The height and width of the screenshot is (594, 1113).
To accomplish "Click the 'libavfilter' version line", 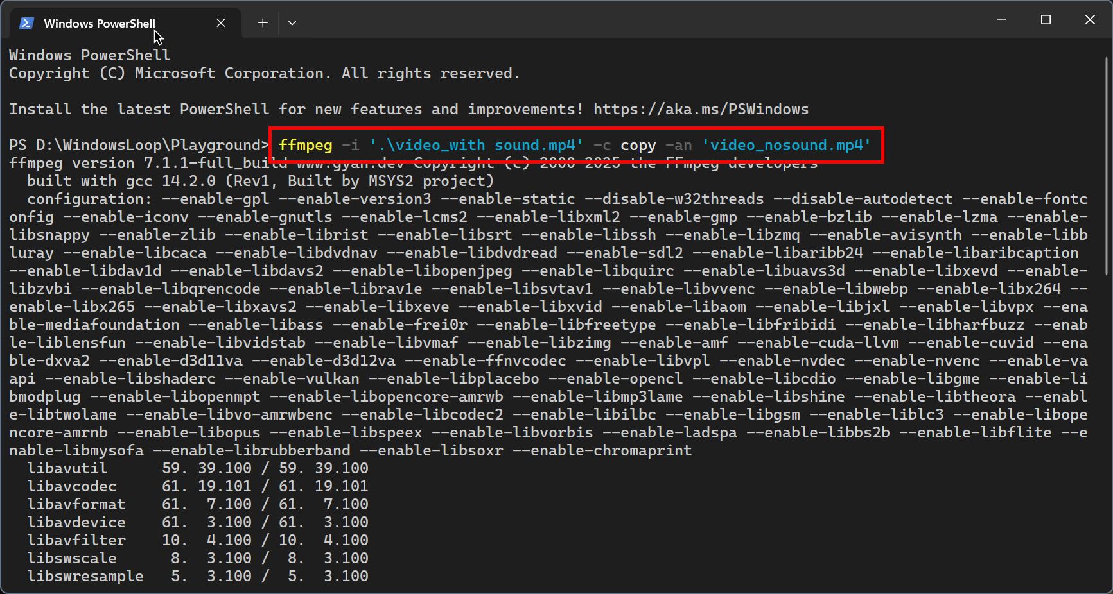I will 198,540.
